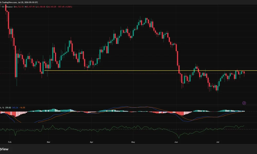This screenshot has width=257, height=154.
Task: Click the Feb label on time axis
Action: coord(10,142)
